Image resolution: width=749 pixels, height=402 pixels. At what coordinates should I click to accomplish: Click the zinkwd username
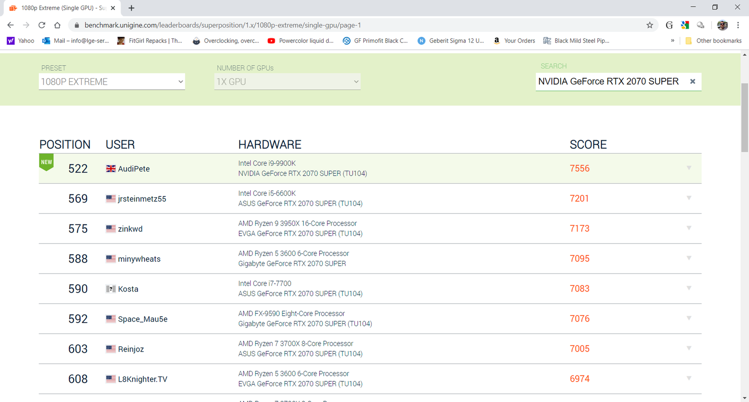(x=130, y=229)
